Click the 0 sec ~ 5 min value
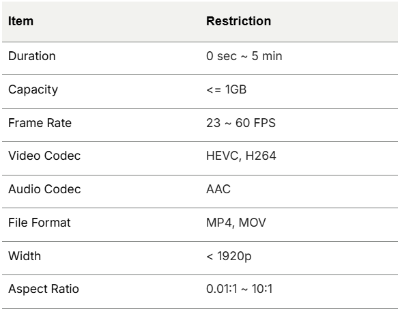Screen dimensions: 400x310 point(244,56)
